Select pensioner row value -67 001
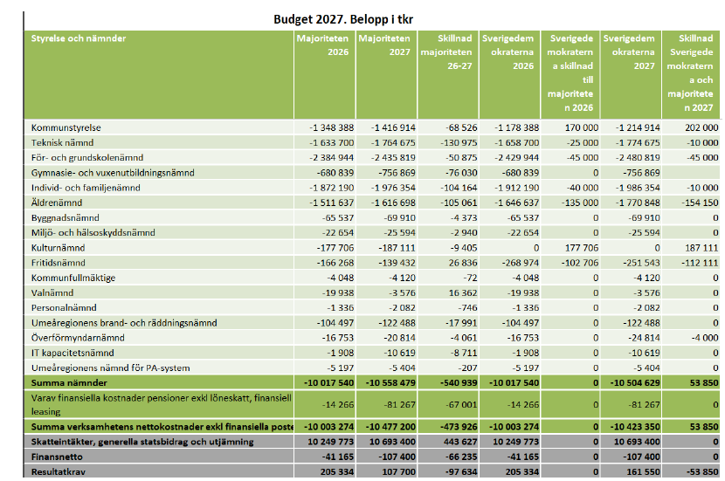The image size is (725, 481). coord(461,404)
